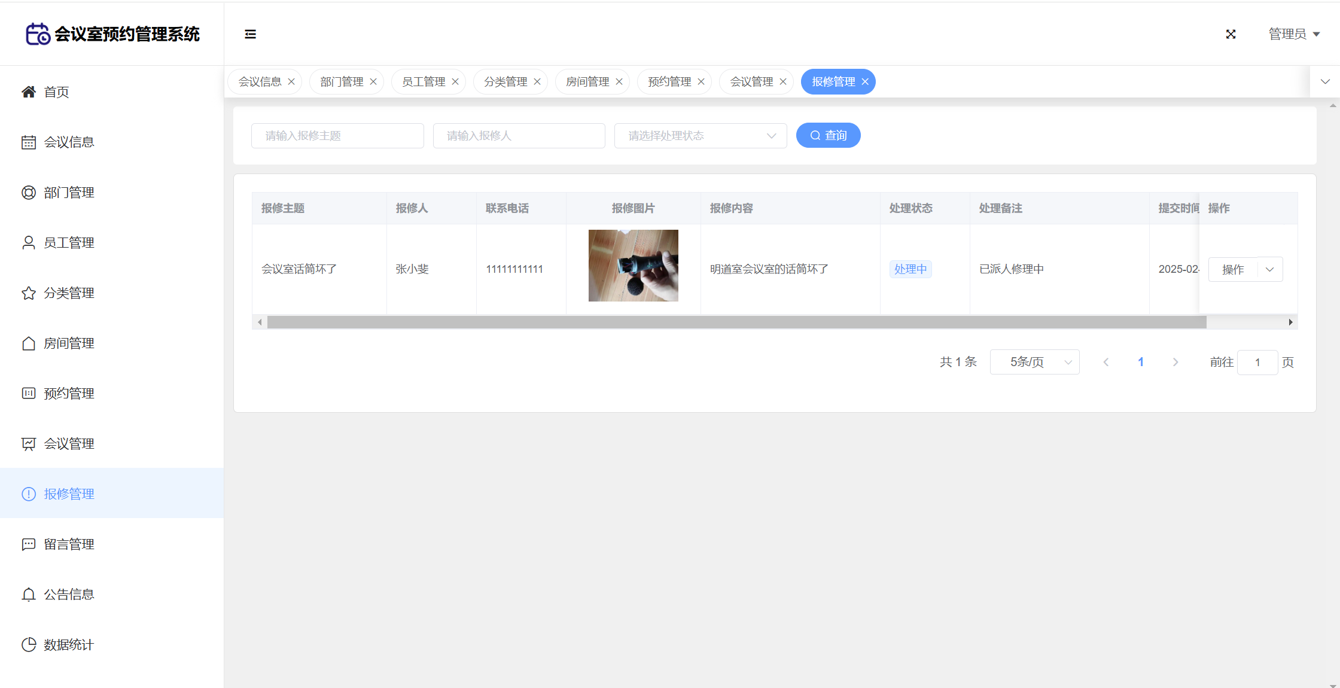Click the microphone repair image thumbnail
Viewport: 1340px width, 688px height.
click(x=633, y=266)
